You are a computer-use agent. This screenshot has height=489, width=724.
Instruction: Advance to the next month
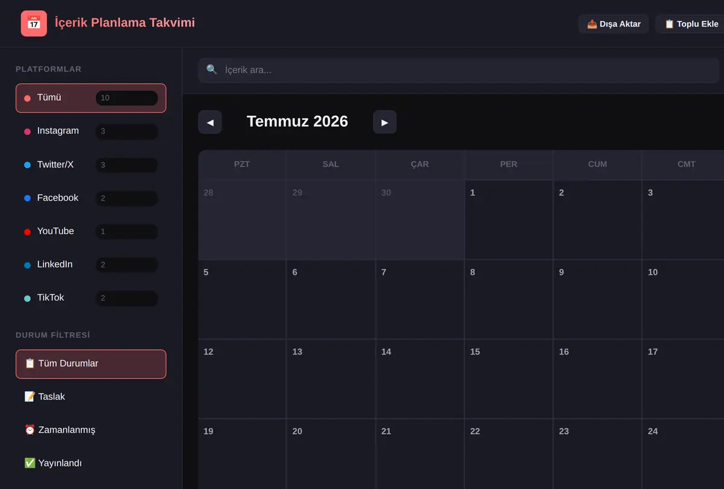coord(385,122)
